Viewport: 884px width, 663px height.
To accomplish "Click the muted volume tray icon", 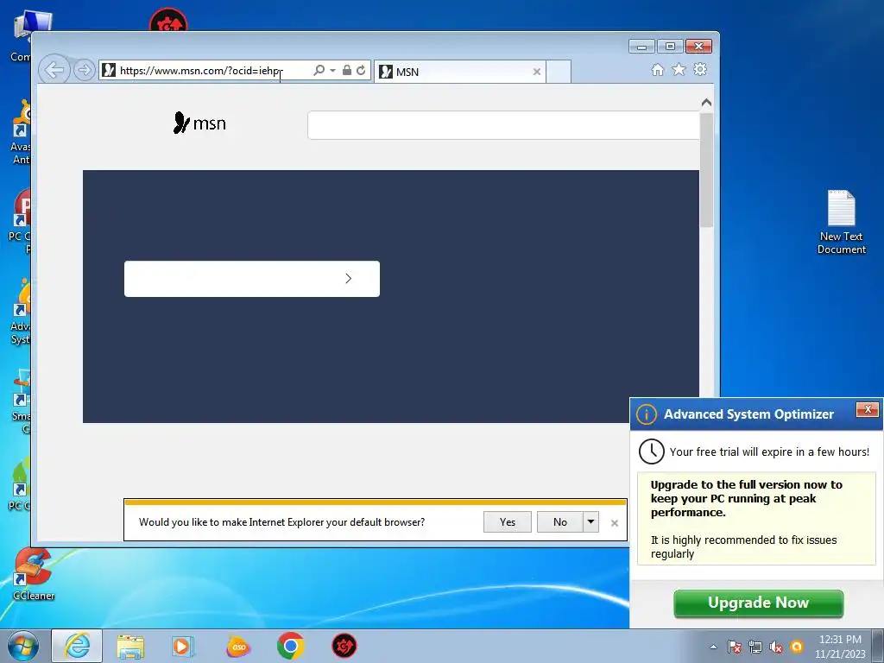I will pyautogui.click(x=776, y=647).
